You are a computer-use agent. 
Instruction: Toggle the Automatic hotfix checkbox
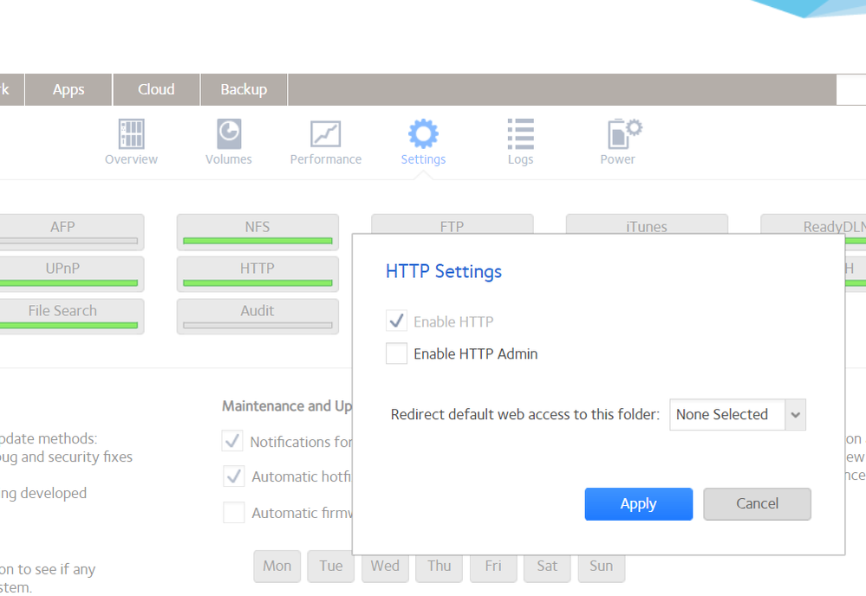coord(234,476)
